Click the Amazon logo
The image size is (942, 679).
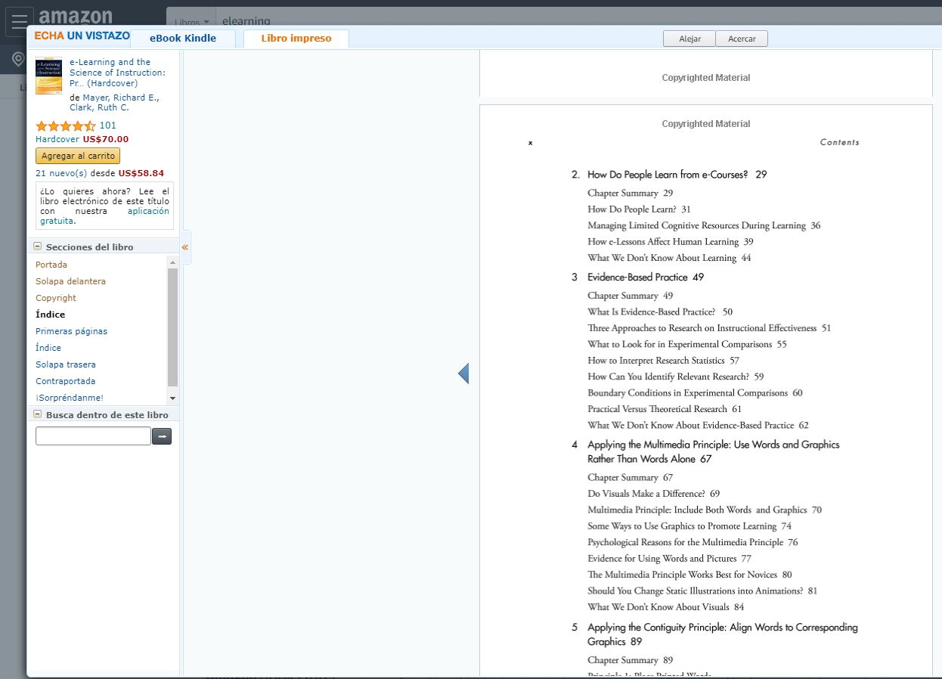tap(75, 15)
